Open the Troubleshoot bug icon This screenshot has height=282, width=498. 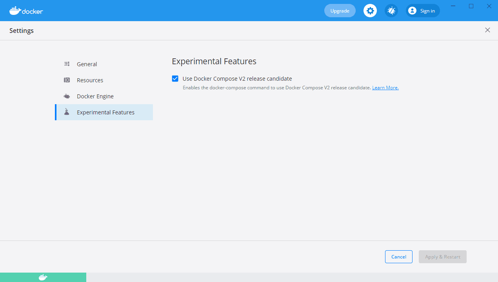391,11
